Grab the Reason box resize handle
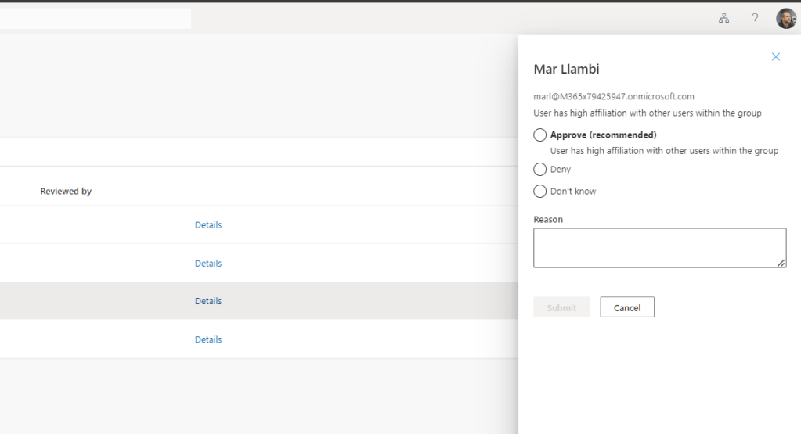Viewport: 801px width, 434px height. (781, 264)
